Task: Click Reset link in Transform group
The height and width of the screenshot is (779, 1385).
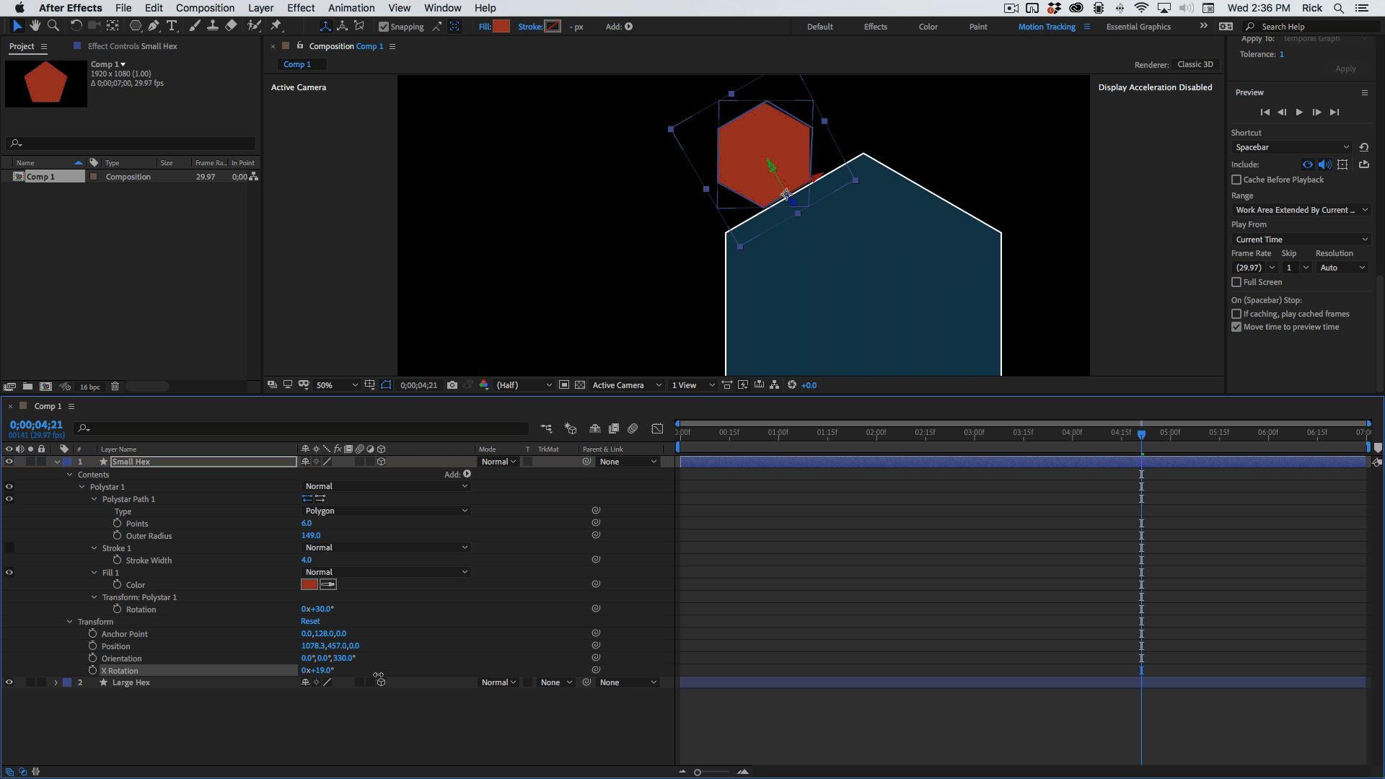Action: click(x=310, y=621)
